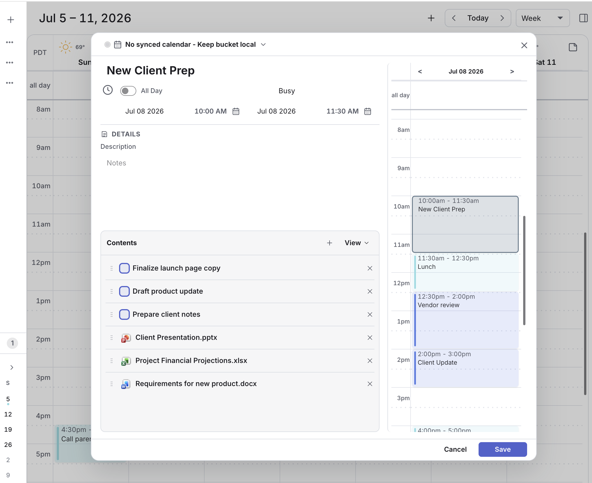Open start time calendar picker icon
Screen dimensions: 592x483
pyautogui.click(x=236, y=111)
